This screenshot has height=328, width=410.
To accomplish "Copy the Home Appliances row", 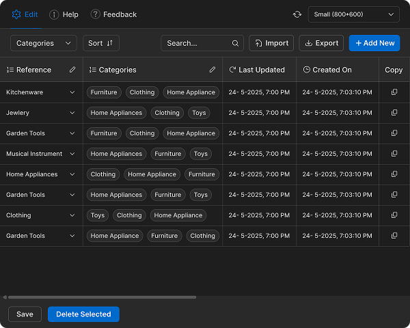I will point(394,174).
